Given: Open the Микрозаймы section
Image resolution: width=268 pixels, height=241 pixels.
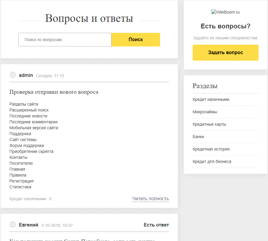Looking at the screenshot, I should pyautogui.click(x=205, y=112).
